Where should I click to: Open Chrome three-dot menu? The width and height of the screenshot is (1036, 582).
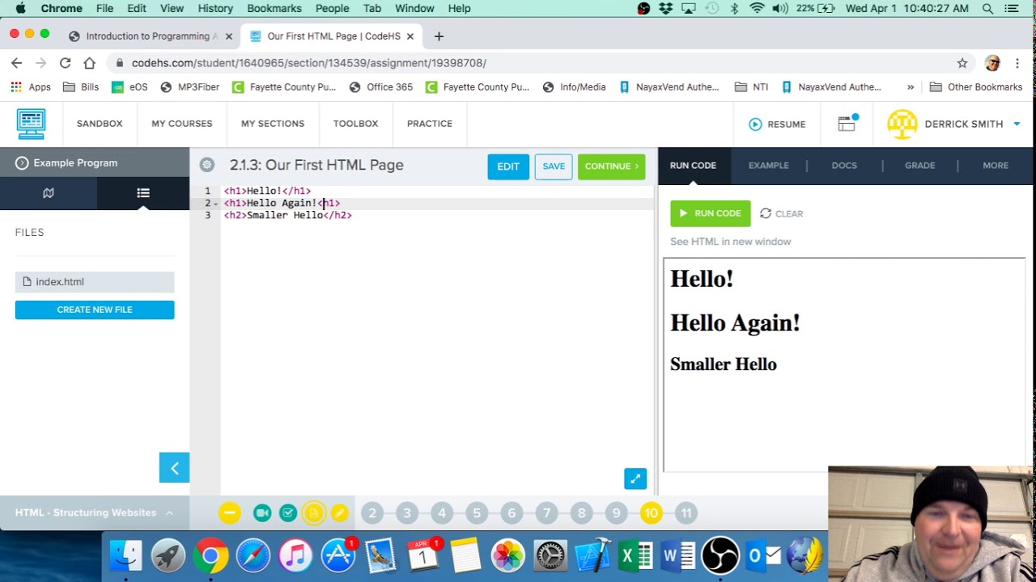coord(1017,63)
